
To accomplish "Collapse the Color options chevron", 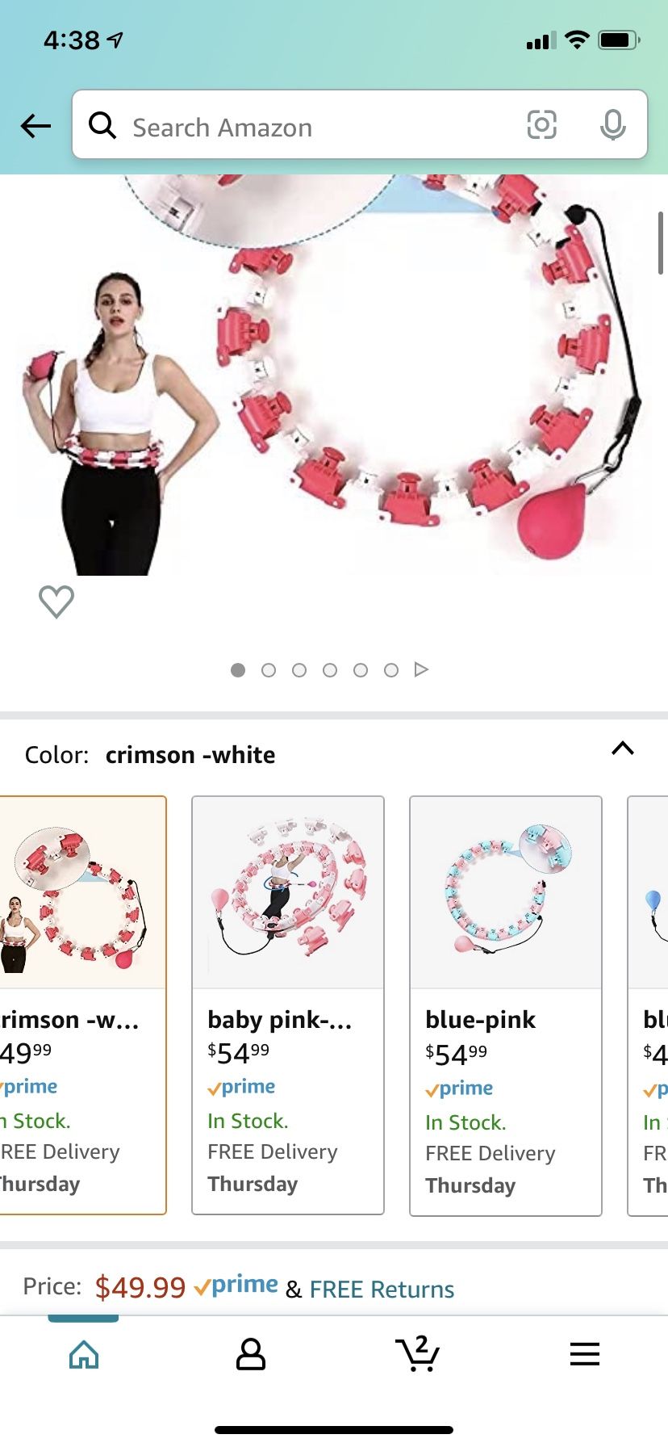I will coord(623,748).
